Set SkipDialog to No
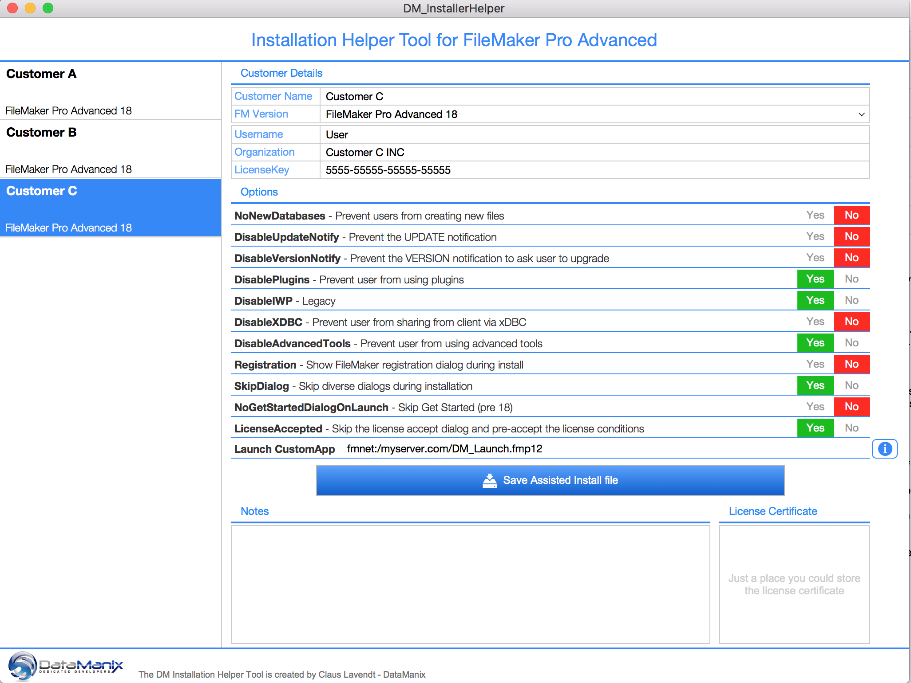 [852, 385]
